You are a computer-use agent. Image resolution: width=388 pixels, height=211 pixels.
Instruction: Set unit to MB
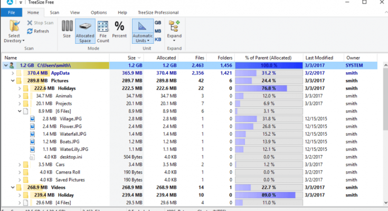click(x=158, y=31)
